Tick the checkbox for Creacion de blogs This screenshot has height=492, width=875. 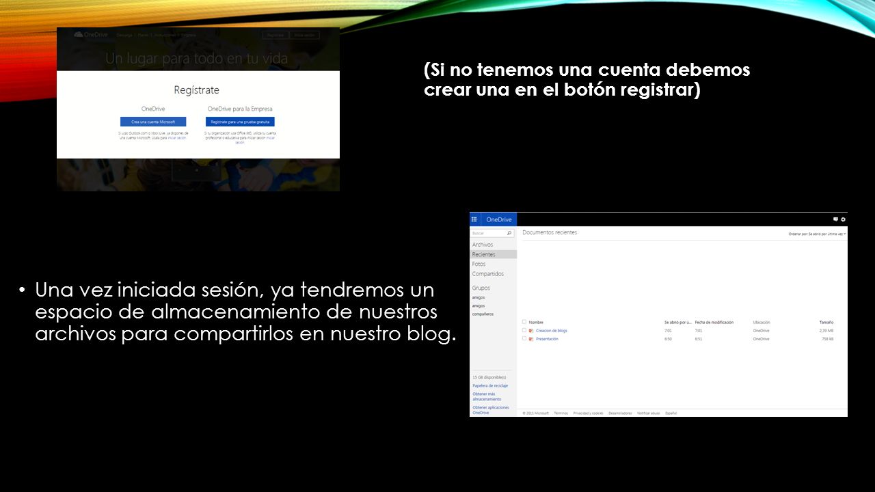(524, 330)
